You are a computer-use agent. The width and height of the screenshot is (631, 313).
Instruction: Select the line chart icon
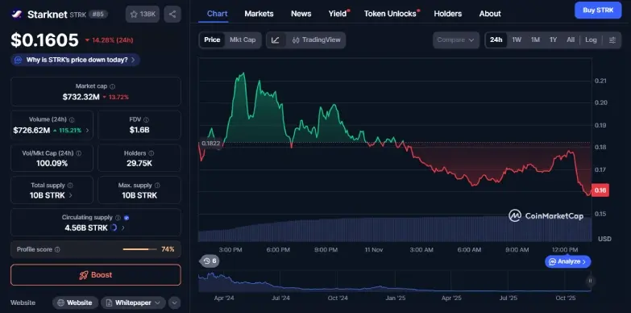click(x=276, y=40)
